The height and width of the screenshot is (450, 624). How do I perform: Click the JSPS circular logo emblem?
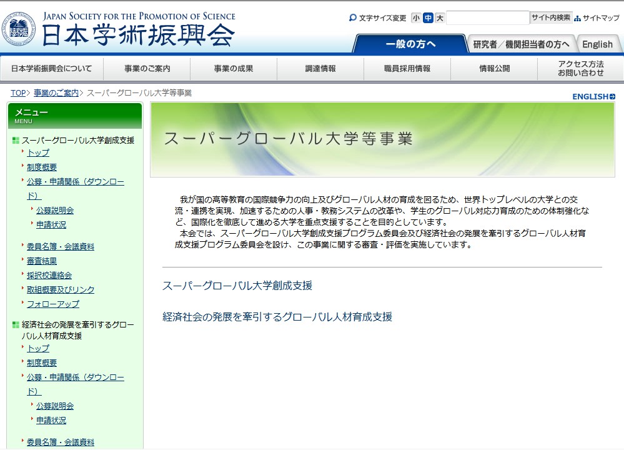18,29
